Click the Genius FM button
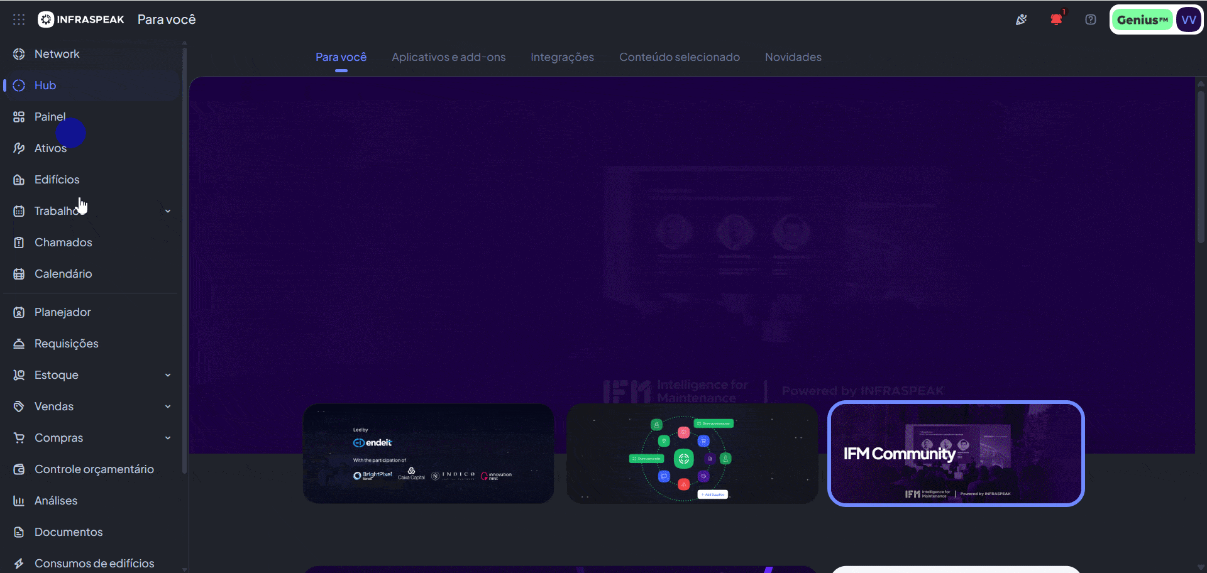 pos(1142,19)
